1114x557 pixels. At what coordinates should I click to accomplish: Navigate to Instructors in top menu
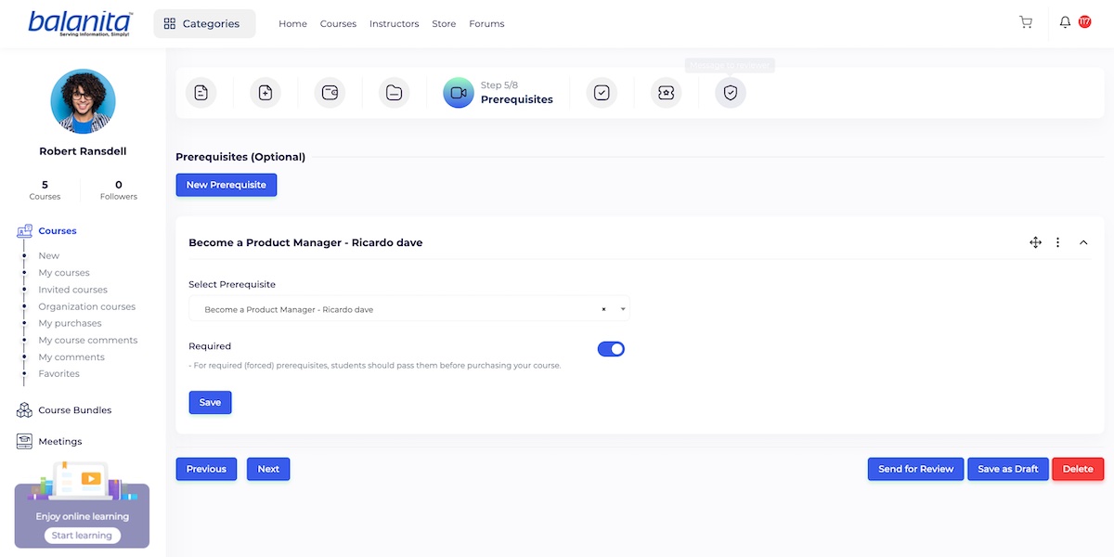tap(394, 24)
